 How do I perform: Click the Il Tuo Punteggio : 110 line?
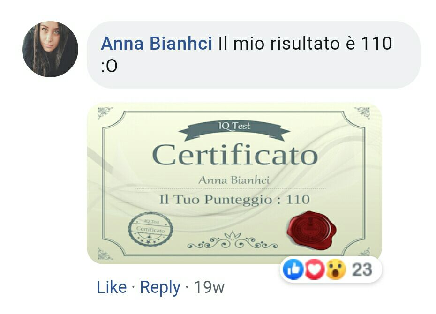point(234,200)
